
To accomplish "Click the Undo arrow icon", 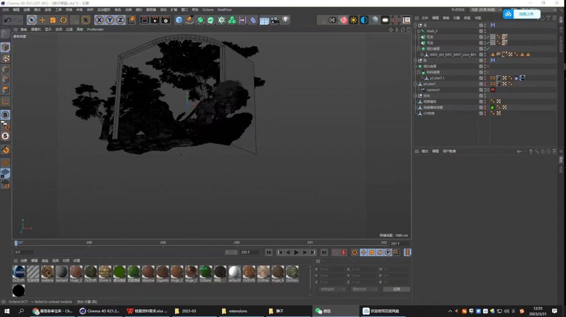I will click(x=7, y=20).
